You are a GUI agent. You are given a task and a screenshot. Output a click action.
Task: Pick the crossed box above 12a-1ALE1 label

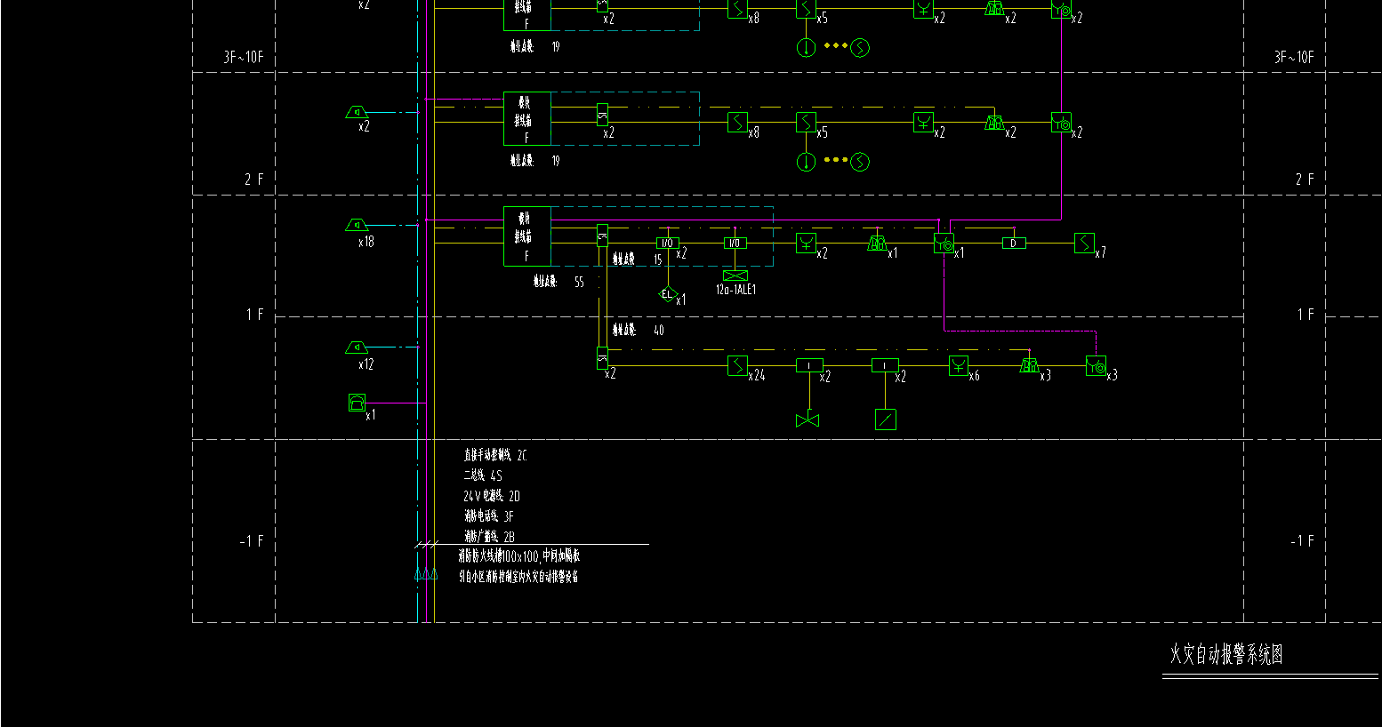click(x=735, y=276)
